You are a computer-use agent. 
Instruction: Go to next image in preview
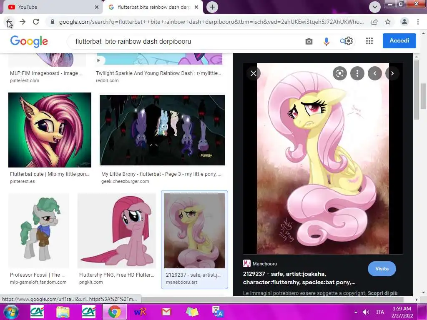point(392,73)
